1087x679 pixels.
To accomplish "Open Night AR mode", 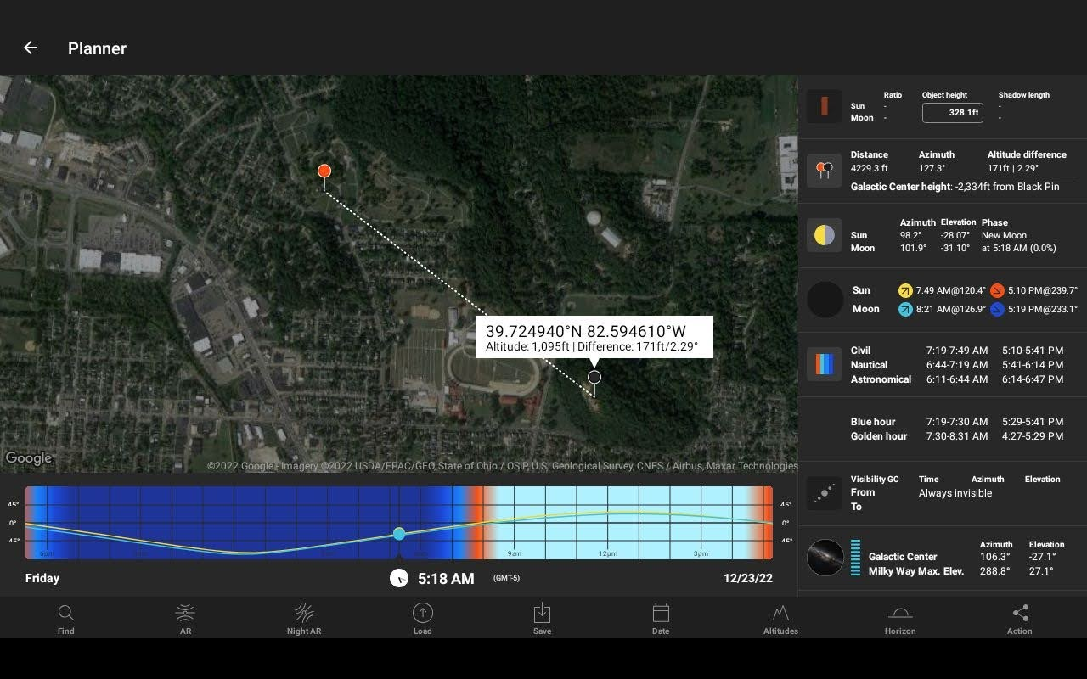I will pos(304,619).
